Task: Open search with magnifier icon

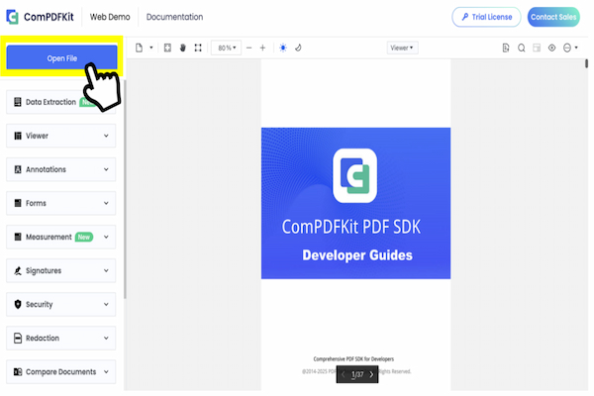Action: (x=522, y=48)
